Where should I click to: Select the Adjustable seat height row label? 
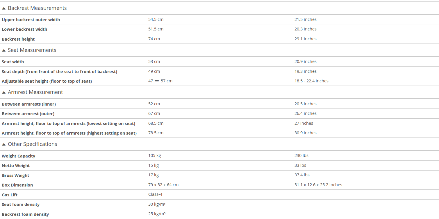pos(47,81)
